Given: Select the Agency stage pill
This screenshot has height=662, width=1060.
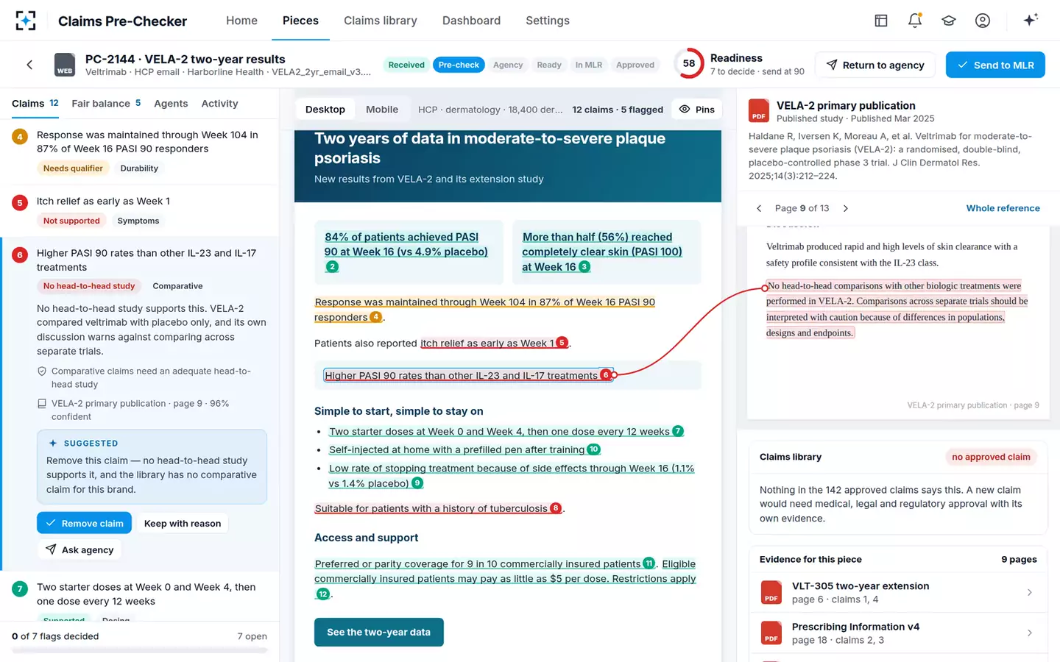Looking at the screenshot, I should [508, 65].
